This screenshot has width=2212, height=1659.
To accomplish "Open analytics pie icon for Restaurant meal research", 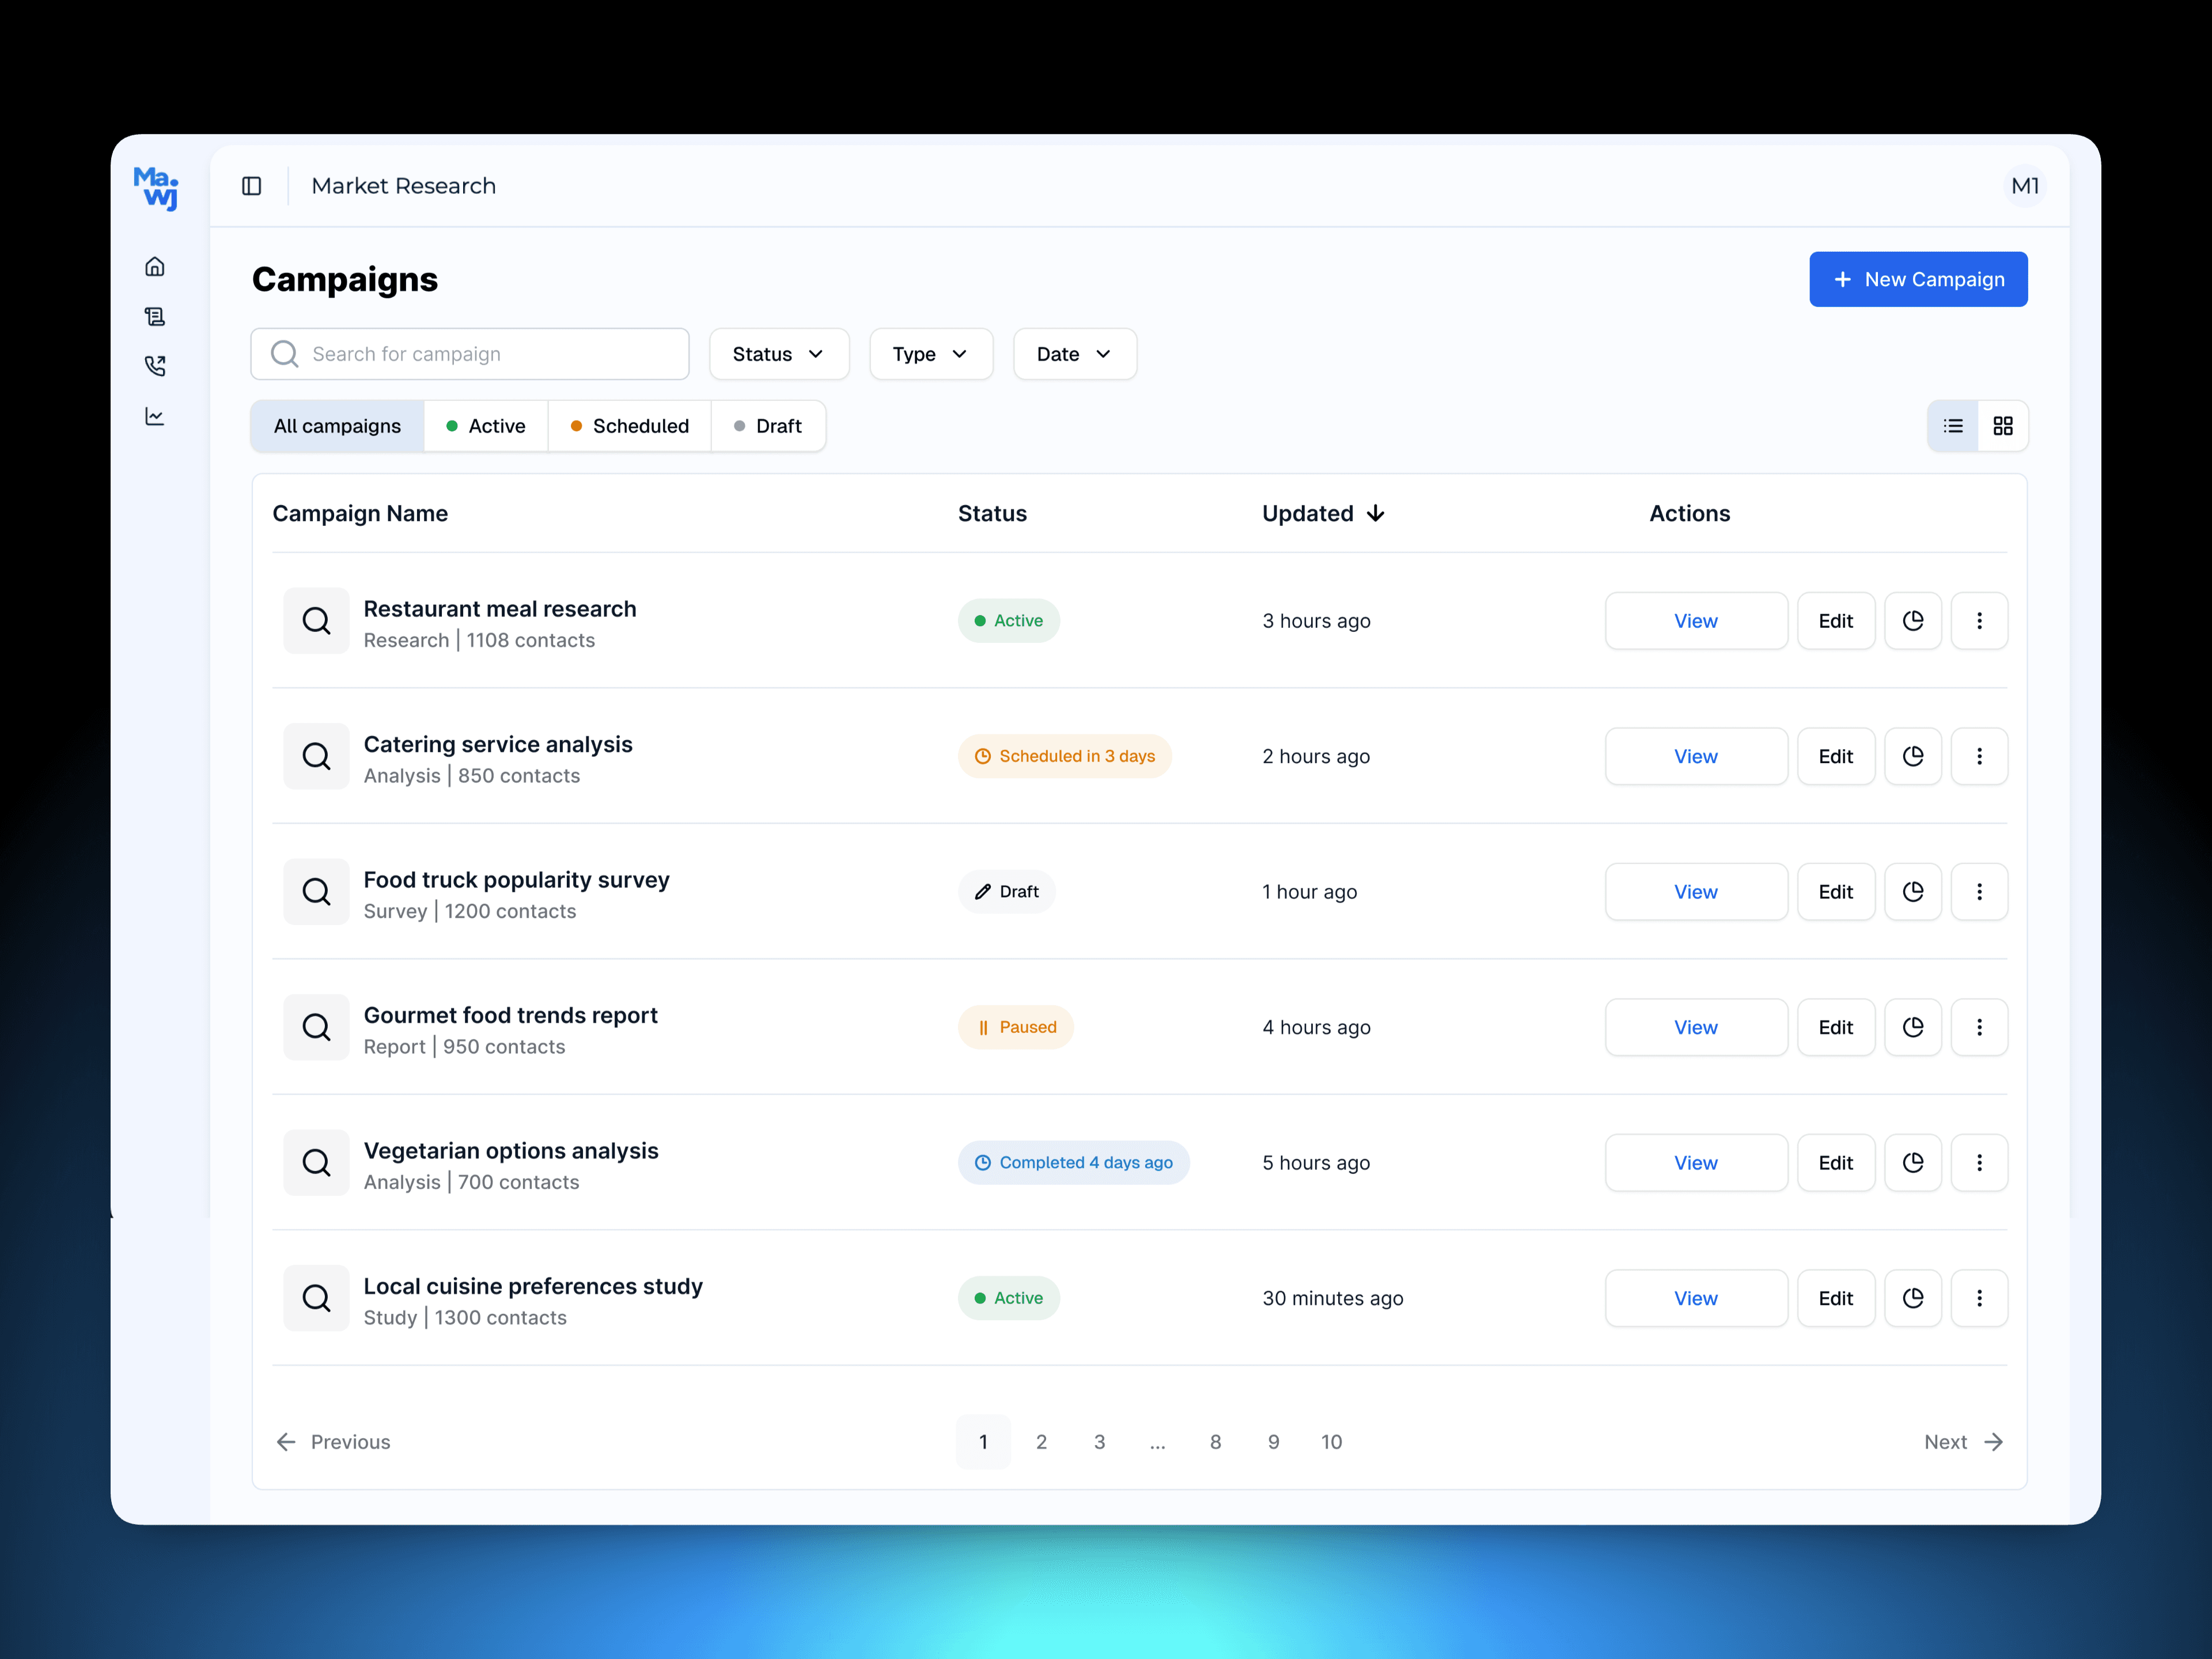I will (x=1912, y=621).
